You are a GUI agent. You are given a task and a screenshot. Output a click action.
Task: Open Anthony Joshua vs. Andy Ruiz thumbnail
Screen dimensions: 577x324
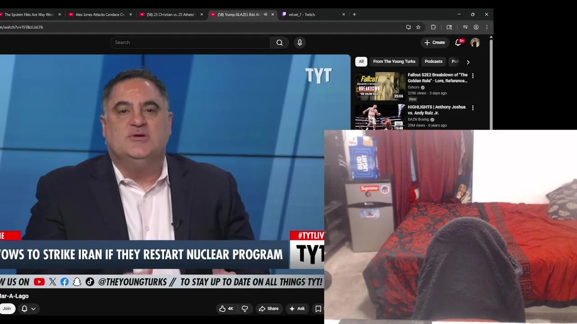click(380, 117)
